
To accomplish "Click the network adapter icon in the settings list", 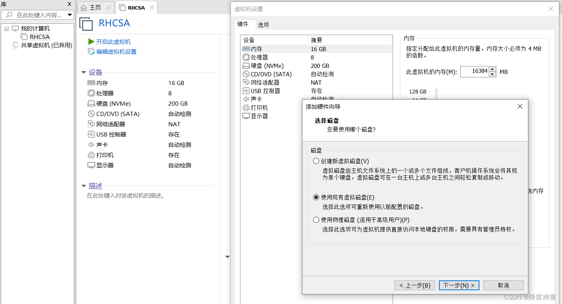I will [246, 82].
